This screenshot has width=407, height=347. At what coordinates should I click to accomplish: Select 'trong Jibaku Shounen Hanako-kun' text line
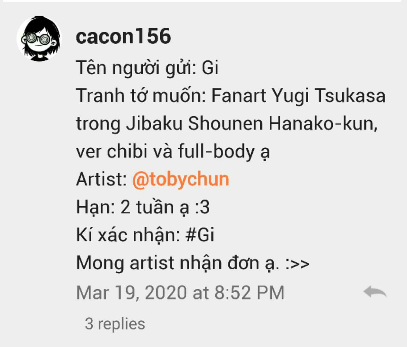pyautogui.click(x=227, y=123)
